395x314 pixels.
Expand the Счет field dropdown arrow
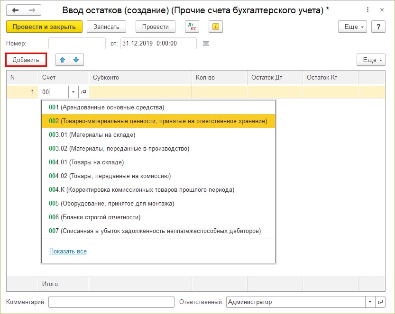pyautogui.click(x=73, y=92)
